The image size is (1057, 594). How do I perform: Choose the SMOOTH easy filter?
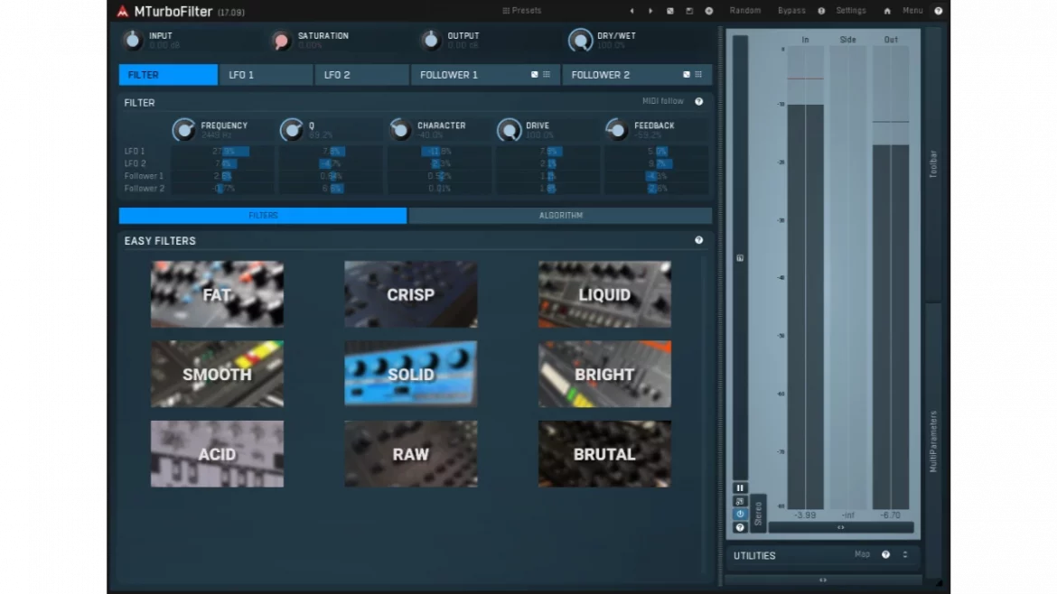tap(217, 374)
